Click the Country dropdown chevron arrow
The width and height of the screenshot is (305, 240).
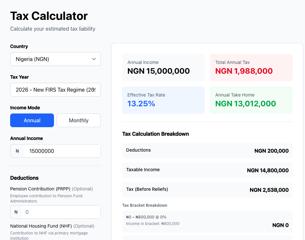pyautogui.click(x=94, y=59)
